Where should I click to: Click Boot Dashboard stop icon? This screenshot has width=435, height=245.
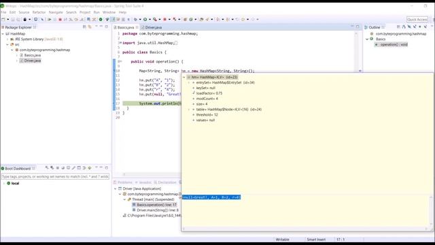[x=58, y=168]
